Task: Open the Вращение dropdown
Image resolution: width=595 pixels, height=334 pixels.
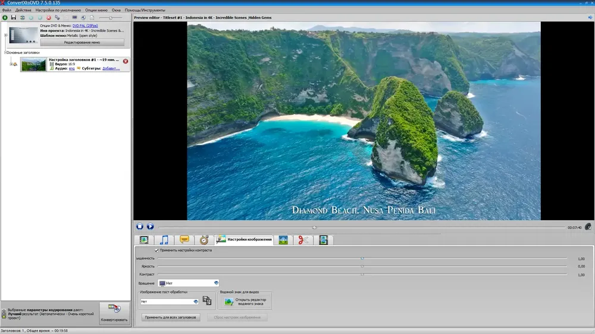Action: tap(189, 283)
